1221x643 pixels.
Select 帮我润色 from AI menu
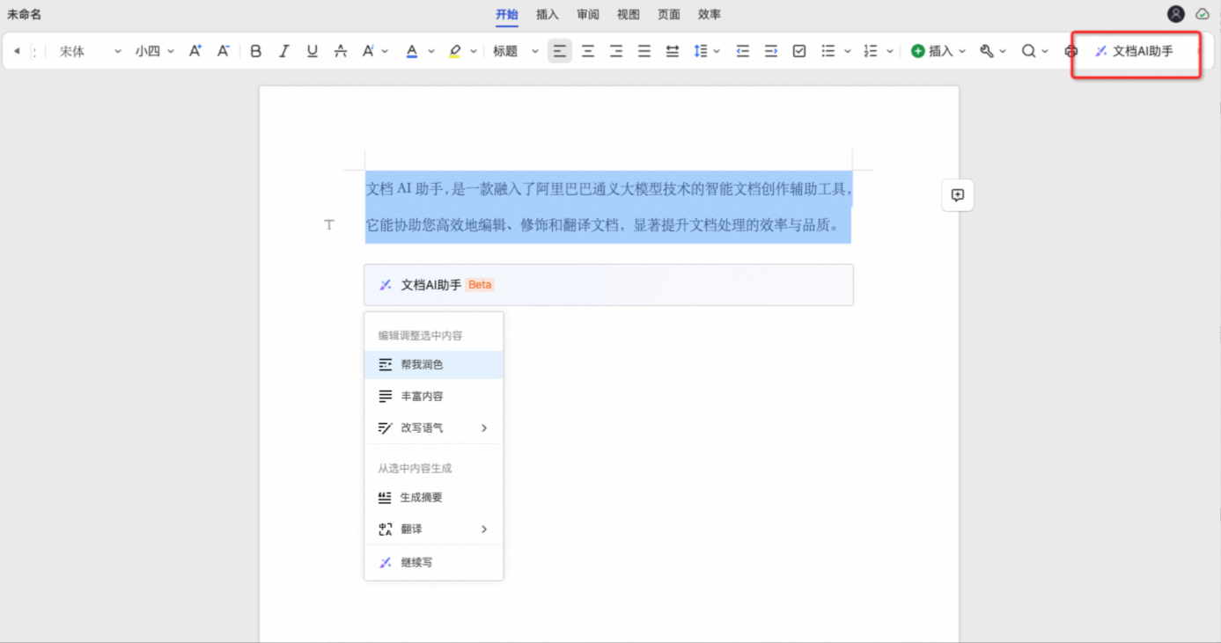coord(434,364)
